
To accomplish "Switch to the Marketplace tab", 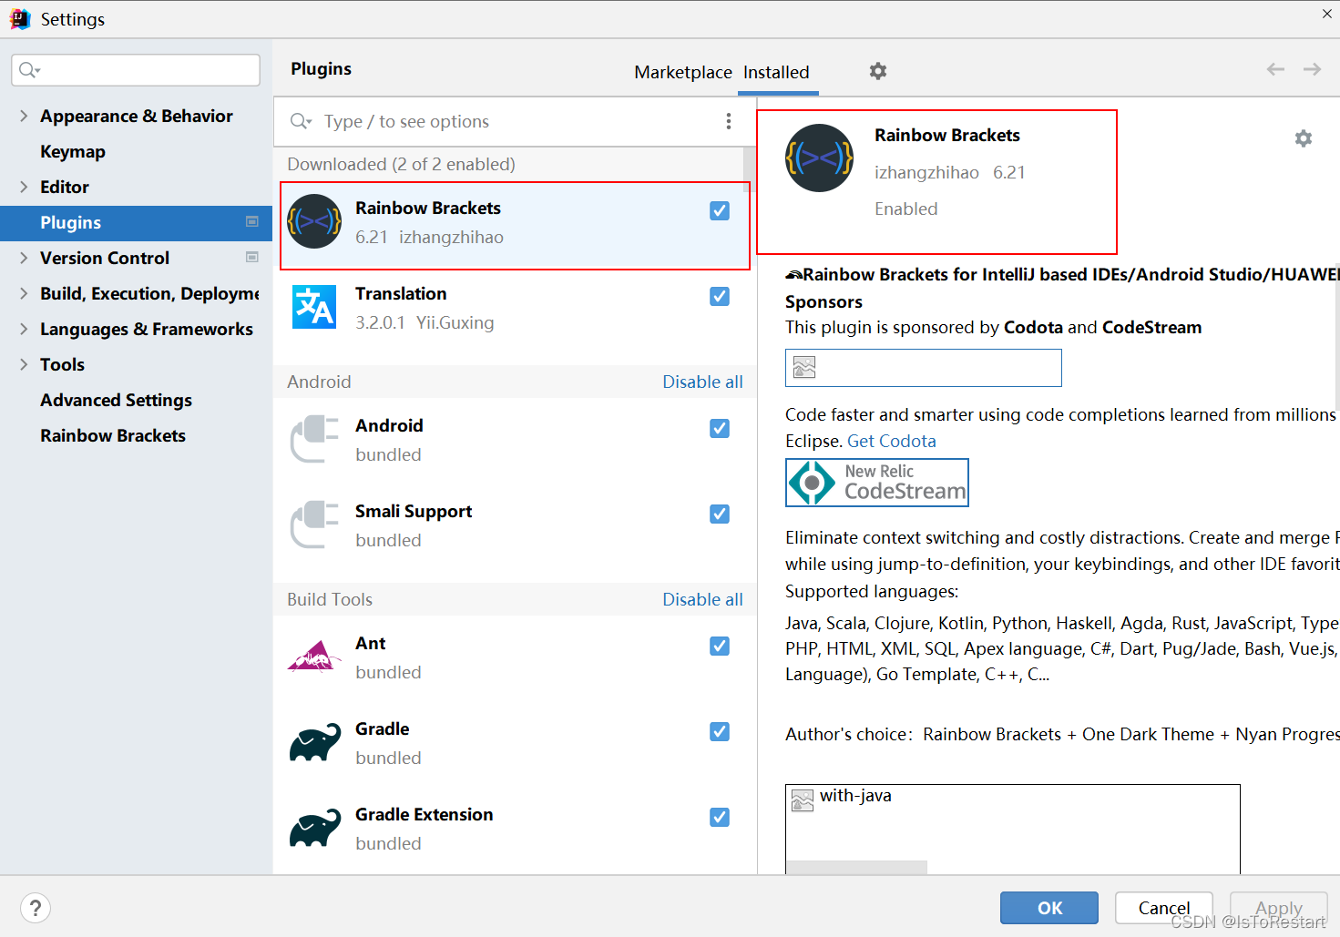I will click(x=683, y=72).
